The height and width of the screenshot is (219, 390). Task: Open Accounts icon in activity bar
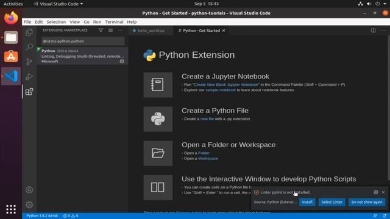[29, 190]
